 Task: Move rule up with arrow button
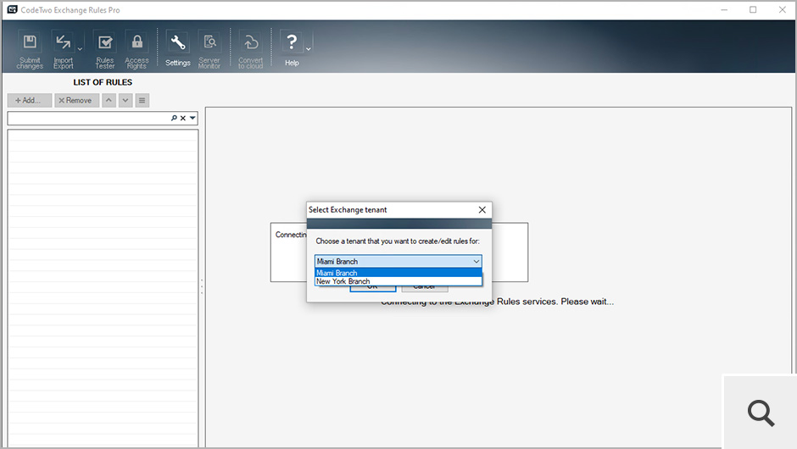[109, 100]
